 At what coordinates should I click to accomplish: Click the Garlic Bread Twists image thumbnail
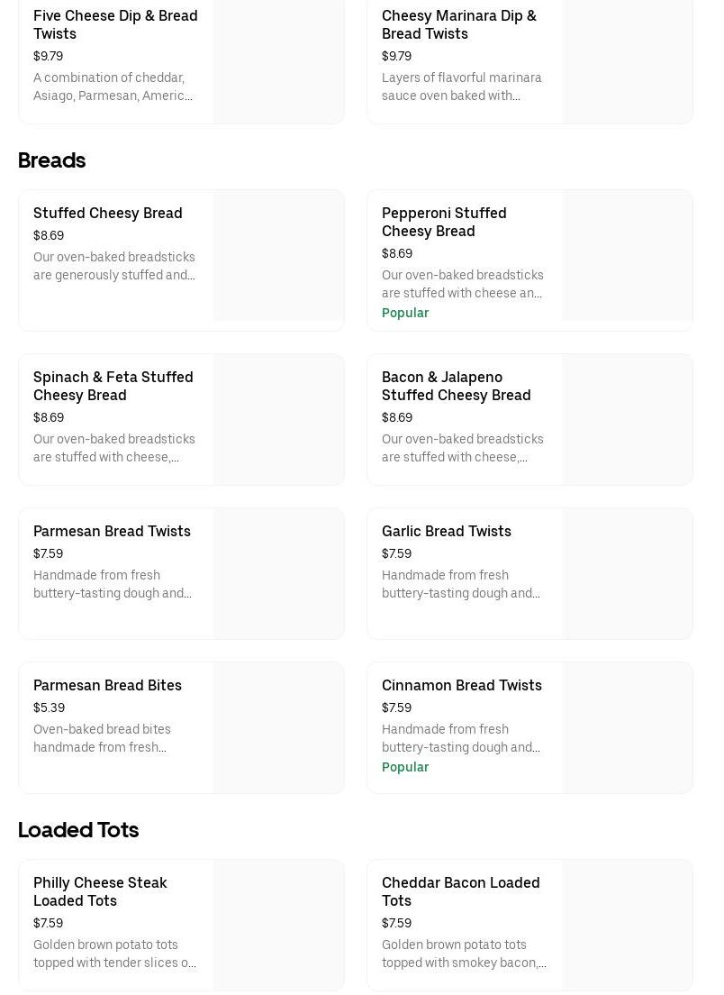pyautogui.click(x=628, y=574)
